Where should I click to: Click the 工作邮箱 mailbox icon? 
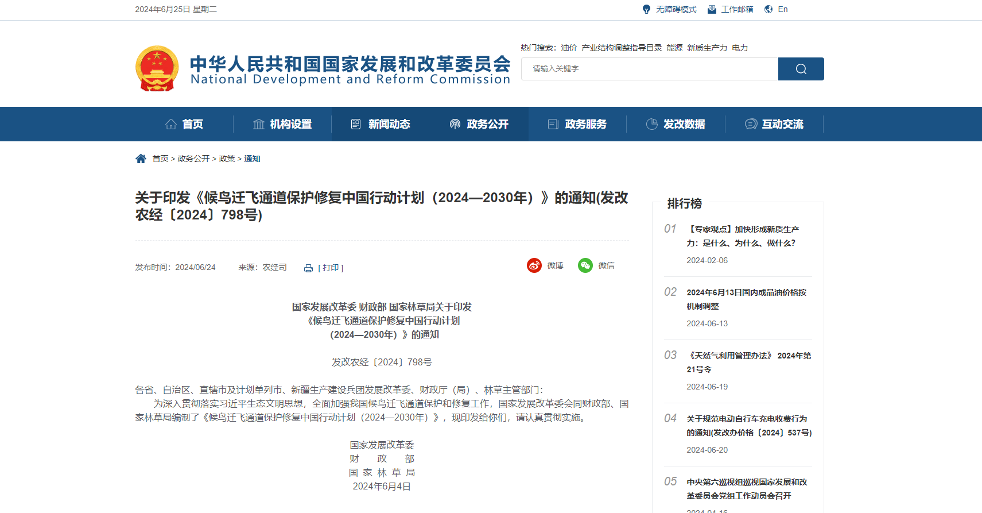(x=712, y=9)
